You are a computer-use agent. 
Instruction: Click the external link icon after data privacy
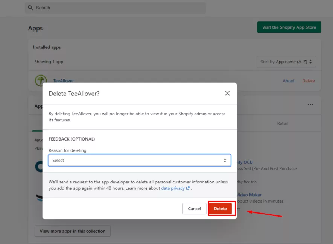(x=188, y=188)
